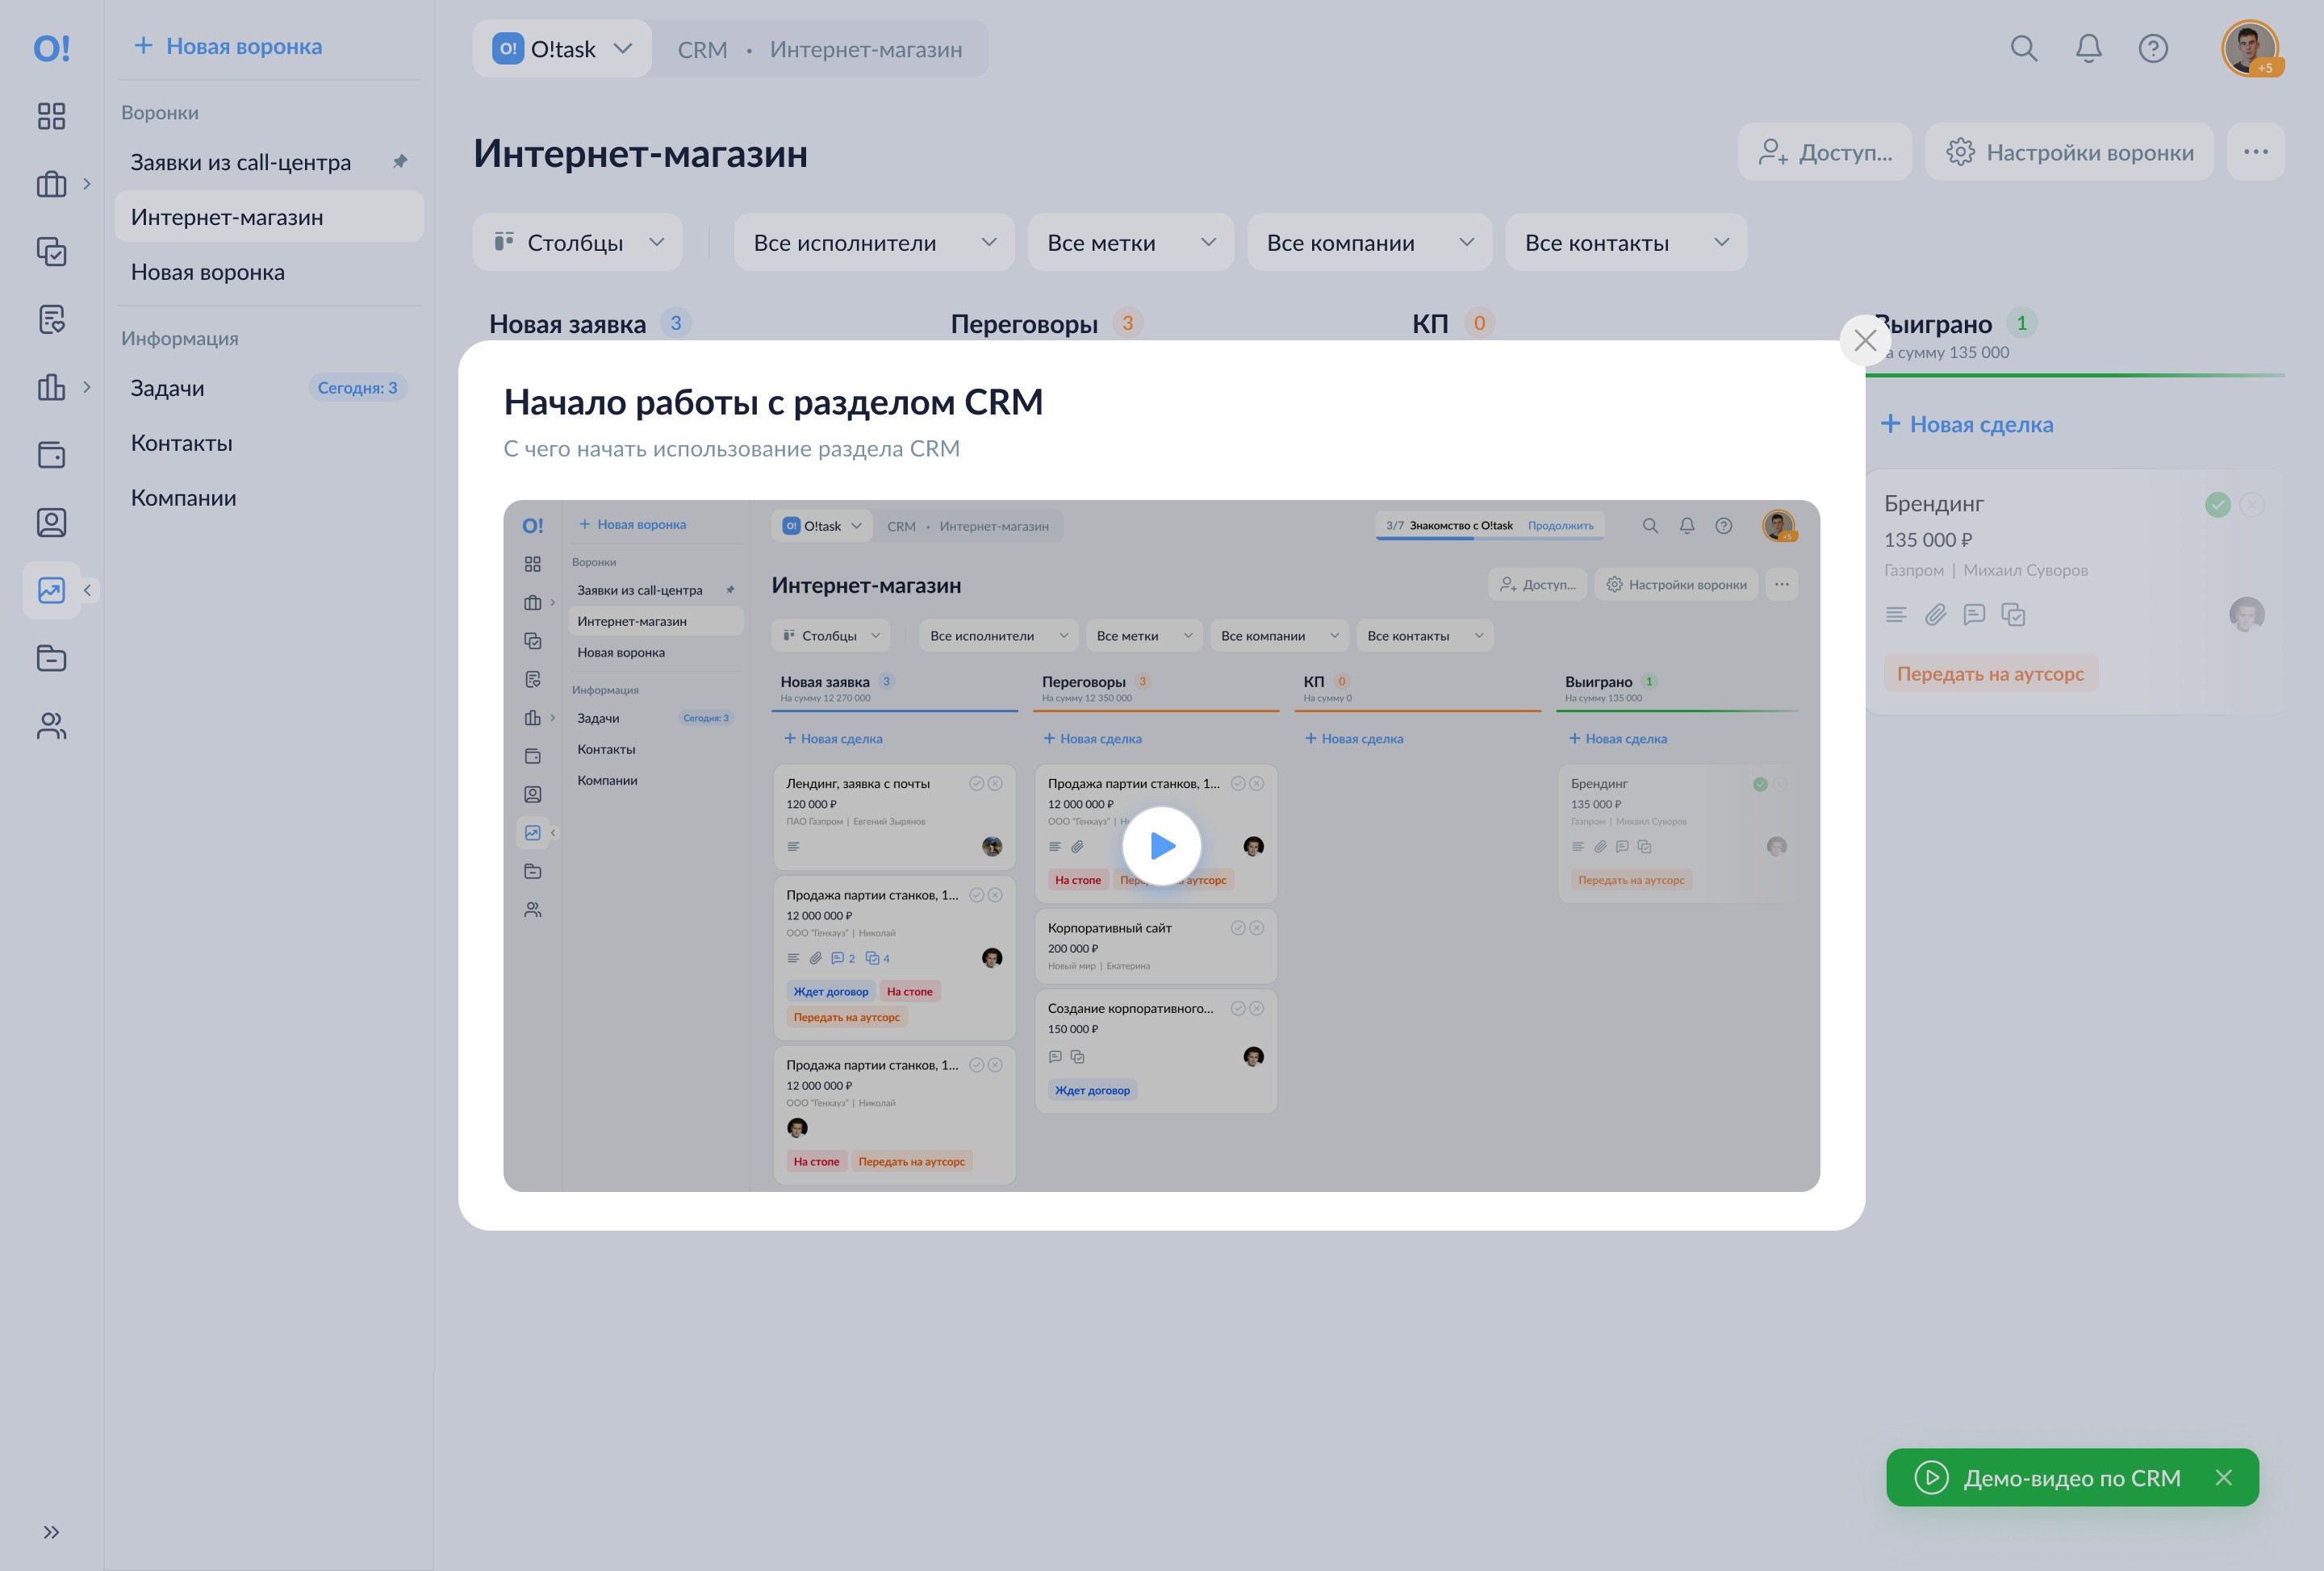Open the user profile avatar
The height and width of the screenshot is (1571, 2324).
(x=2250, y=48)
